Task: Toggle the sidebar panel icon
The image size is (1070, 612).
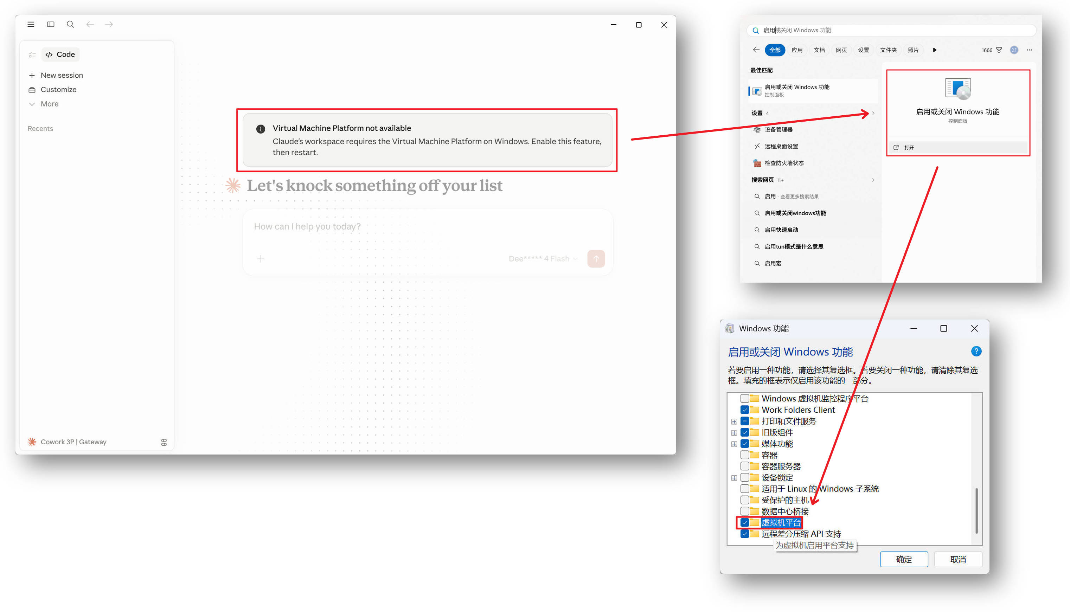Action: tap(50, 24)
